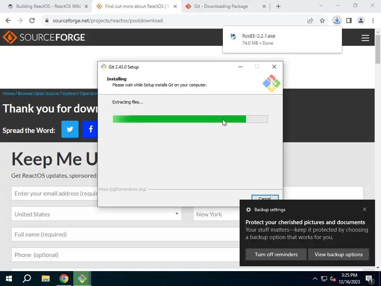Click Home breadcrumb link
The width and height of the screenshot is (381, 286).
click(9, 93)
